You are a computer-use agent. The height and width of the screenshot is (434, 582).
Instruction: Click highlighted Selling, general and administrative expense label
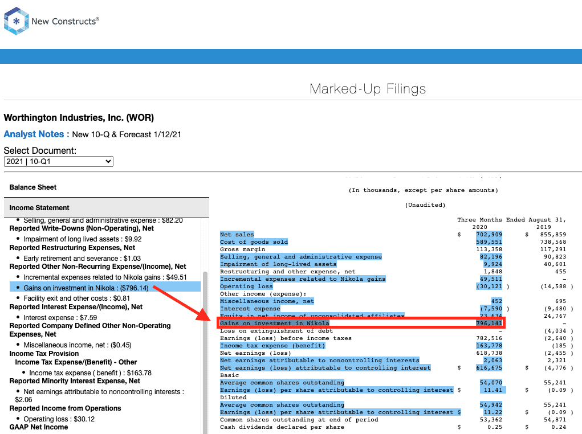(300, 257)
